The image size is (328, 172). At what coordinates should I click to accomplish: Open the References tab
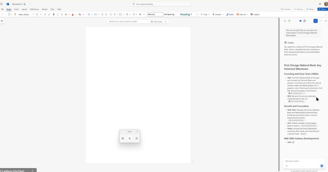[34, 9]
